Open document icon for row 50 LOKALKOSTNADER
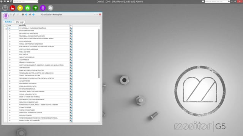Image resolution: width=243 pixels, height=136 pixels. point(71,107)
